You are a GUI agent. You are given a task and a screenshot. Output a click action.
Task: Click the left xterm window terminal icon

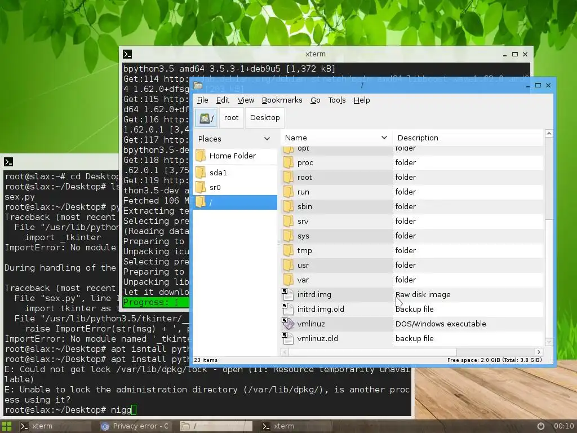[8, 162]
